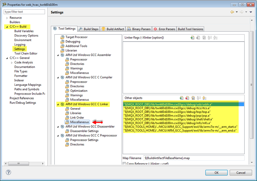Open back navigation history dropdown

[237, 12]
